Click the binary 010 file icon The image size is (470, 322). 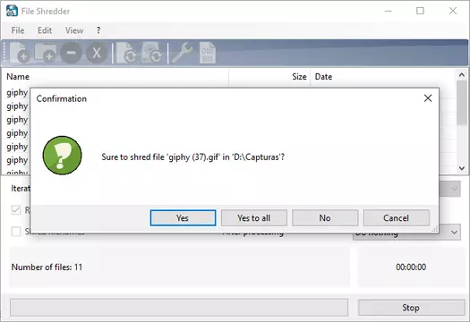click(208, 53)
